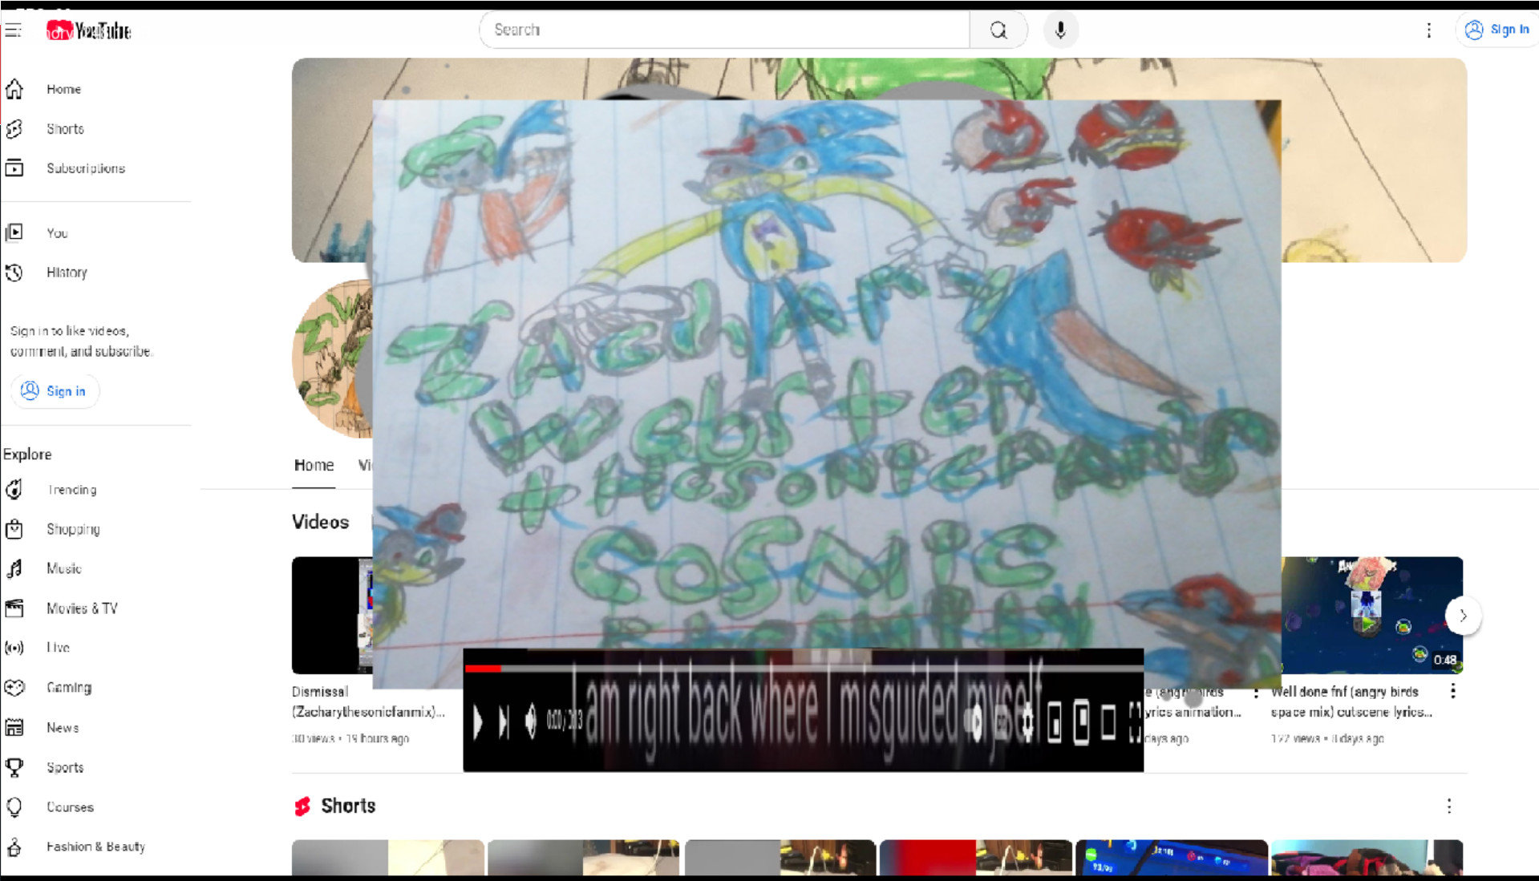
Task: Skip to next video
Action: [x=504, y=721]
